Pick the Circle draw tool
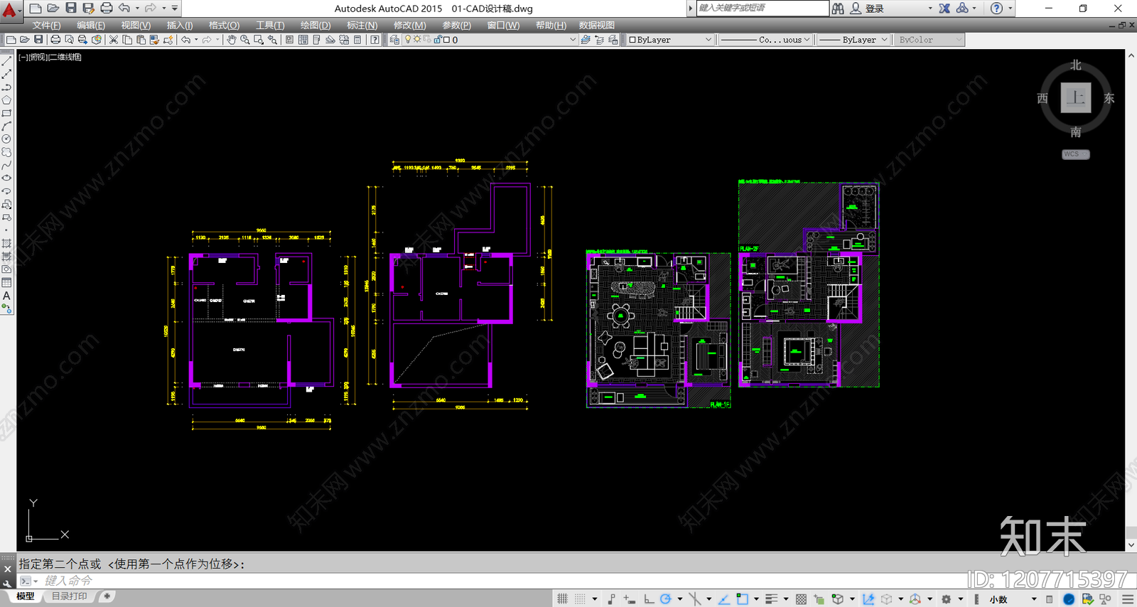1137x607 pixels. [x=6, y=139]
